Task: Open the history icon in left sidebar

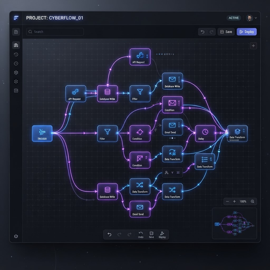Action: click(x=16, y=54)
